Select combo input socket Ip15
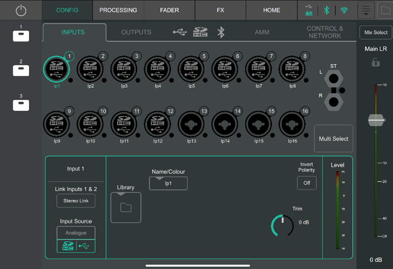This screenshot has width=393, height=269. [258, 124]
